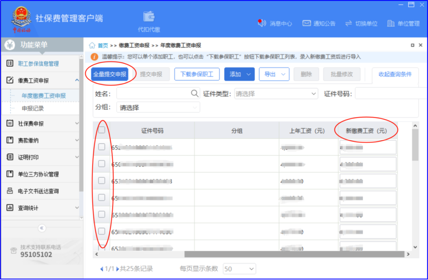Check the first employee row checkbox
This screenshot has height=280, width=428.
101,147
